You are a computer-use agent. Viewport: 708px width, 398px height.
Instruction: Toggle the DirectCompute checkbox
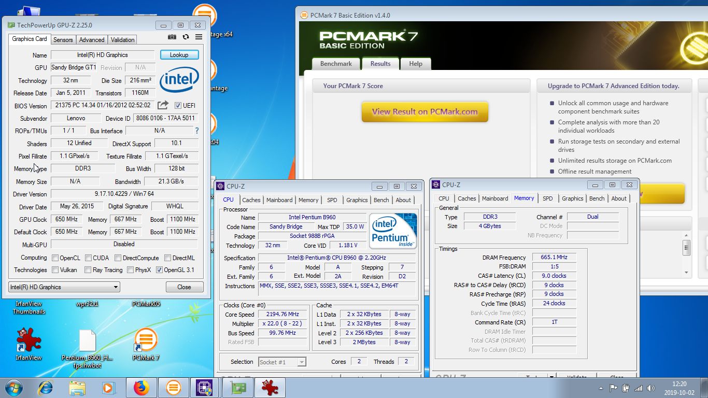tap(118, 258)
